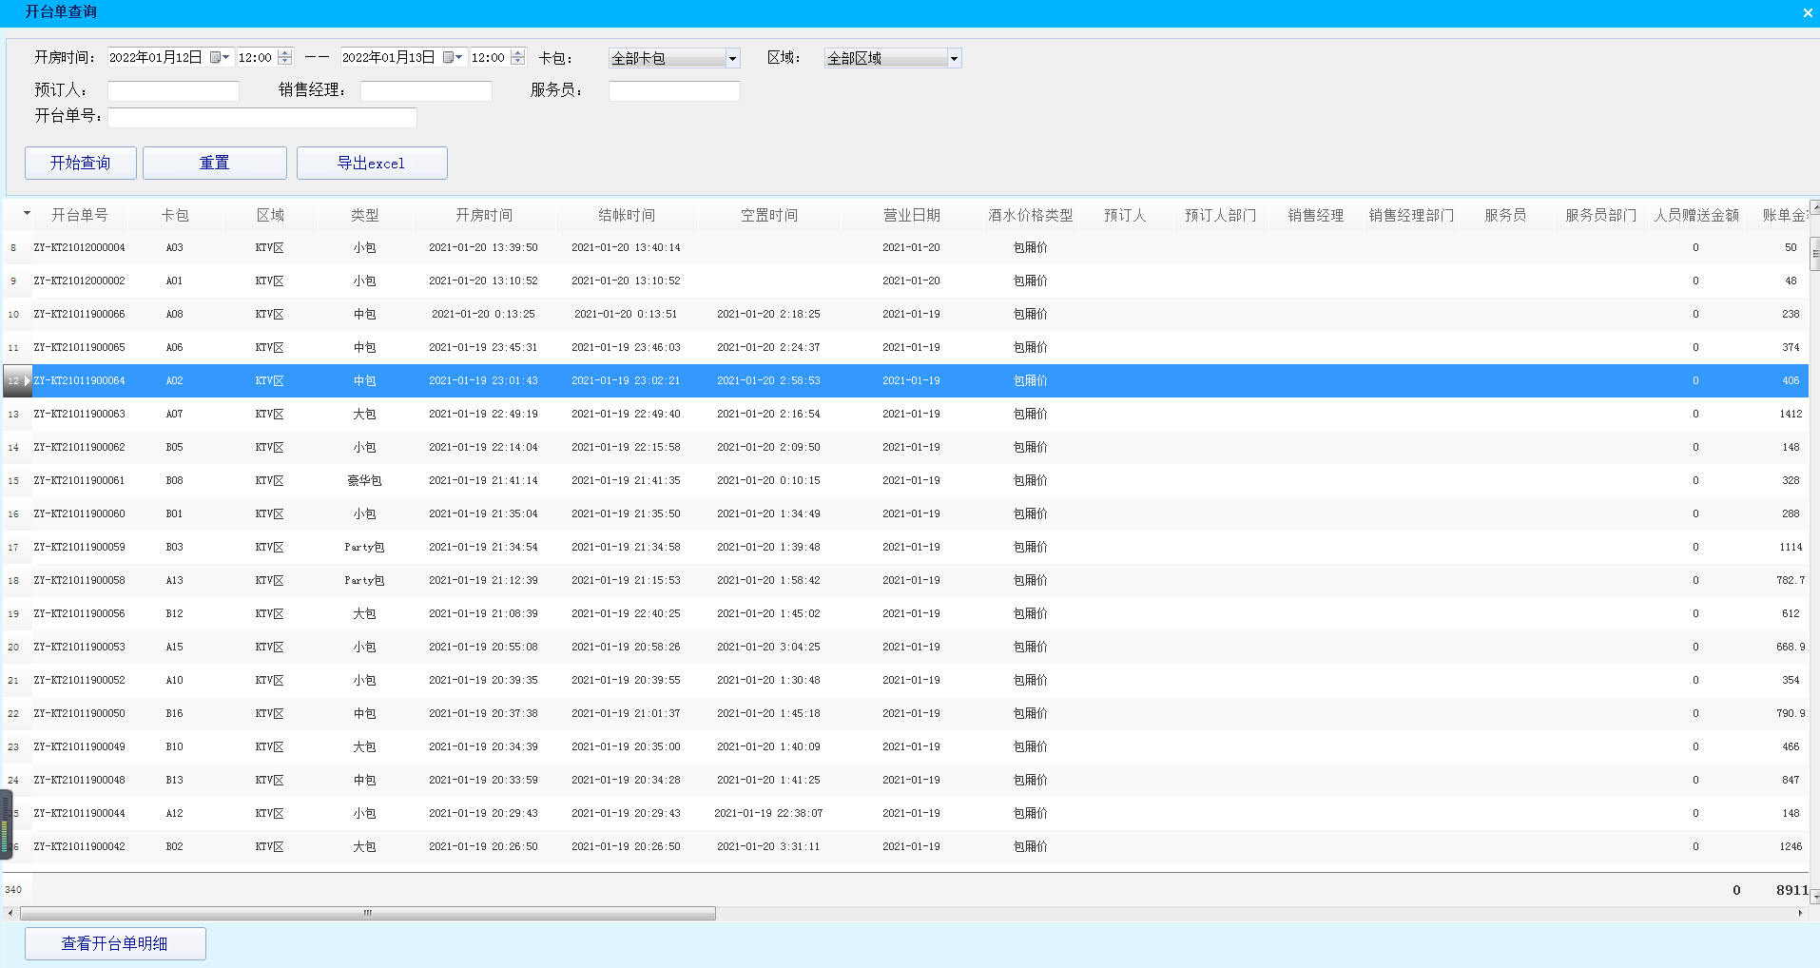Select row ZY-KT21011900066
The height and width of the screenshot is (968, 1820).
click(x=905, y=314)
